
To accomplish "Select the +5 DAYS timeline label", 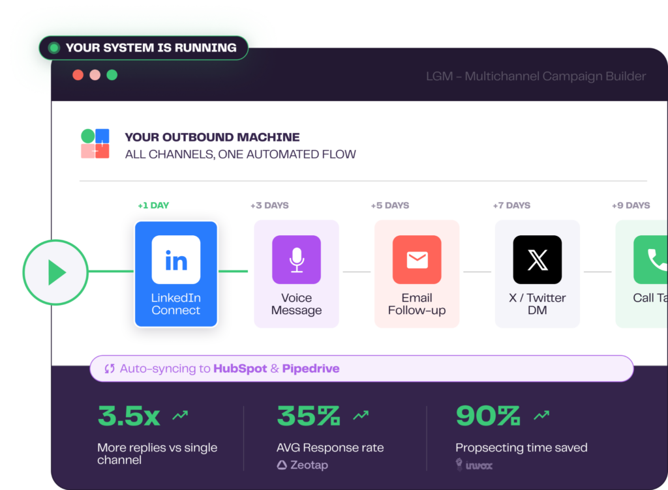I will tap(390, 205).
